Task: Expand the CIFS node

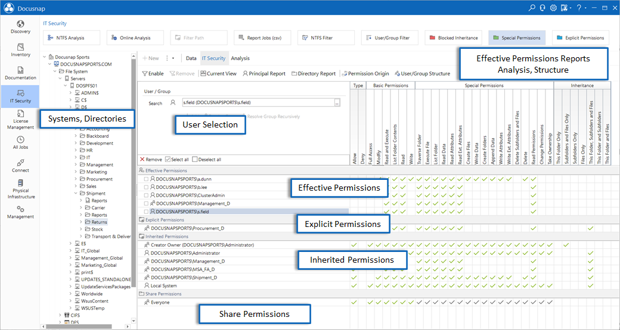Action: [60, 315]
